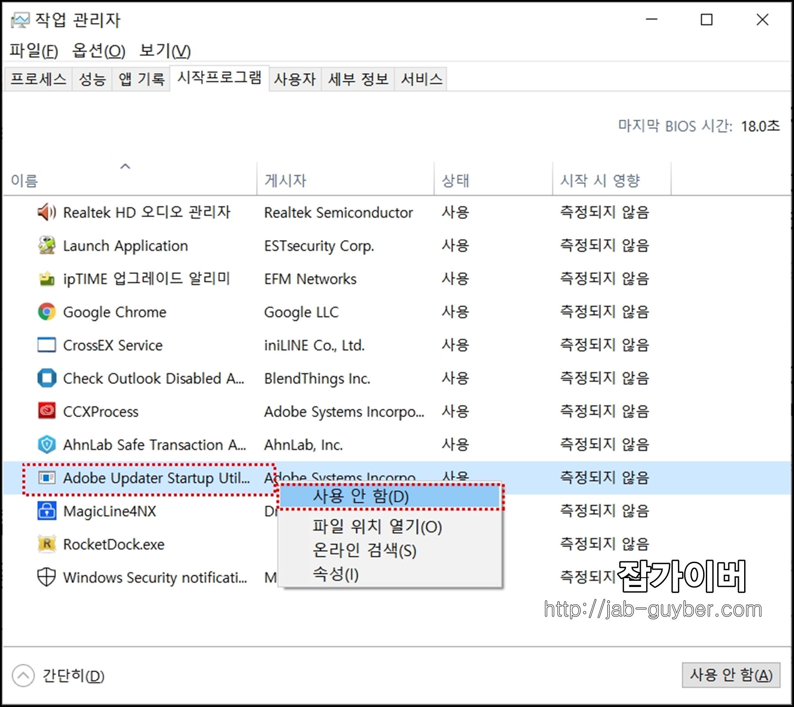Select the Launch Application row name

[x=125, y=246]
